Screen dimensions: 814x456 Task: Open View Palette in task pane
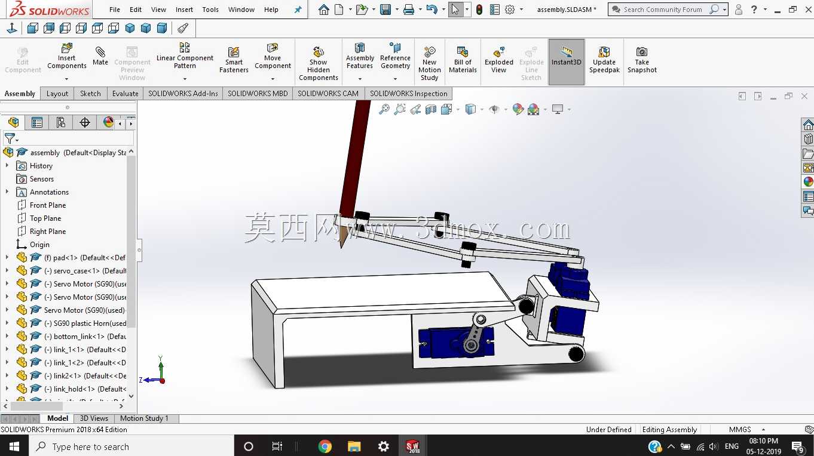pyautogui.click(x=808, y=168)
